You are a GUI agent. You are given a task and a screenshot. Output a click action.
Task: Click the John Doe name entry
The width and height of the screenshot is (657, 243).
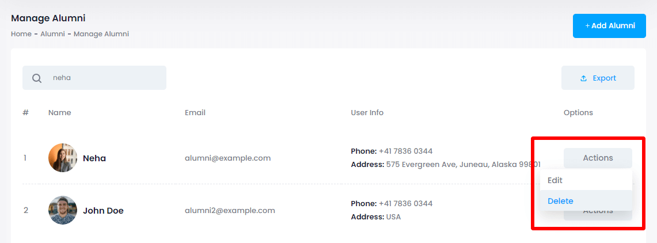103,211
